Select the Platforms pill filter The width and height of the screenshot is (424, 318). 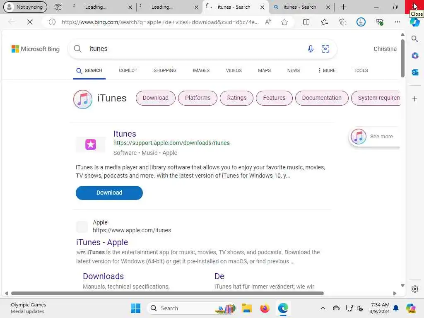pyautogui.click(x=198, y=98)
